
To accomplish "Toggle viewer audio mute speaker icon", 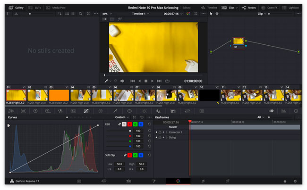I will tap(122, 81).
